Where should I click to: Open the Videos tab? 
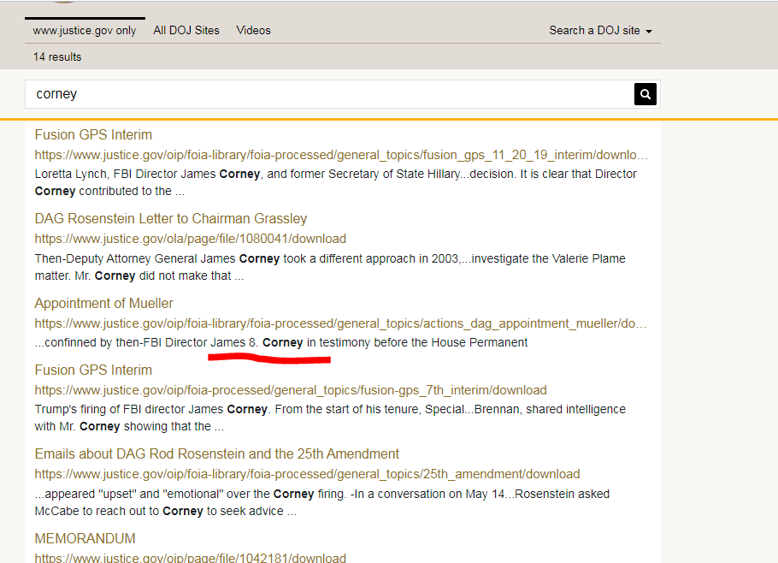(253, 30)
